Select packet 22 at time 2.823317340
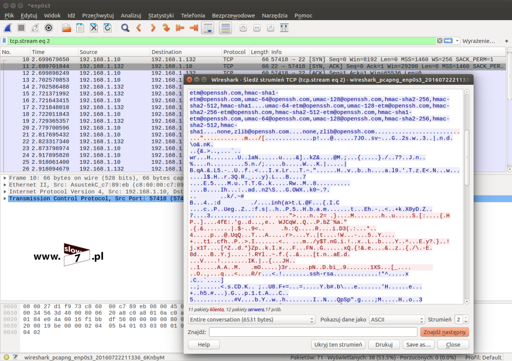The height and width of the screenshot is (361, 512). point(92,142)
